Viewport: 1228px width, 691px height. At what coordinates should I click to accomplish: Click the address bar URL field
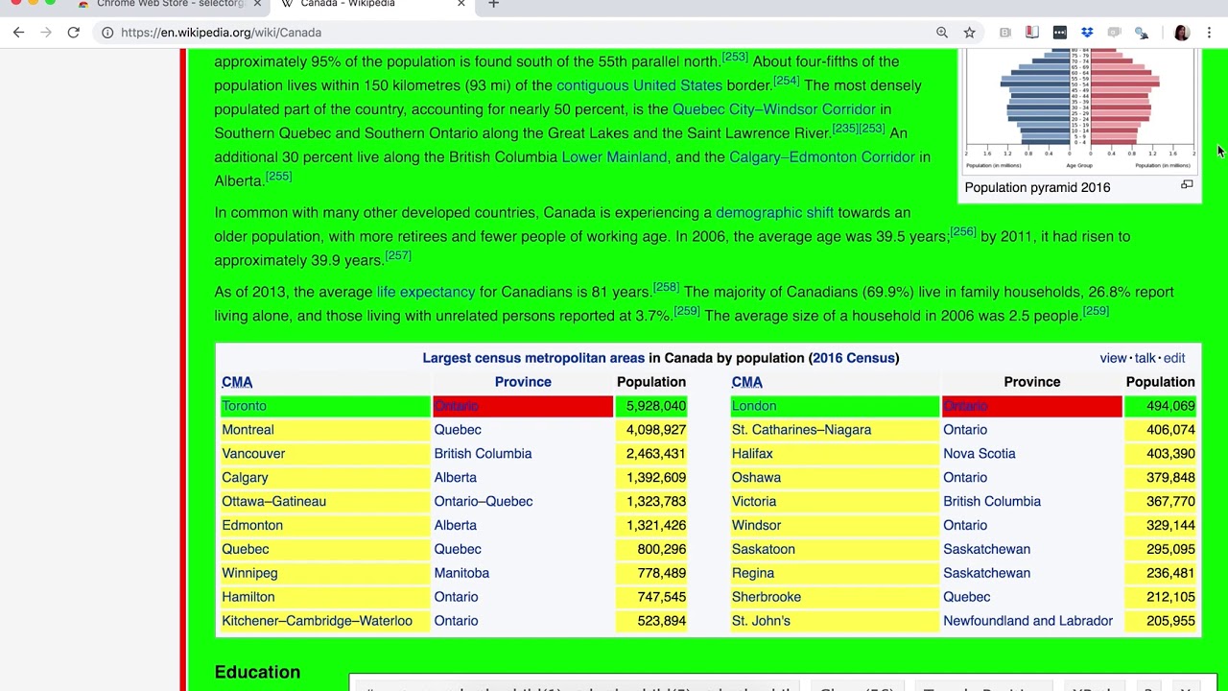[518, 33]
